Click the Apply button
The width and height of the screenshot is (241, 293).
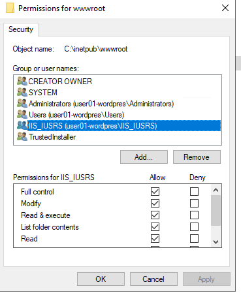206,279
